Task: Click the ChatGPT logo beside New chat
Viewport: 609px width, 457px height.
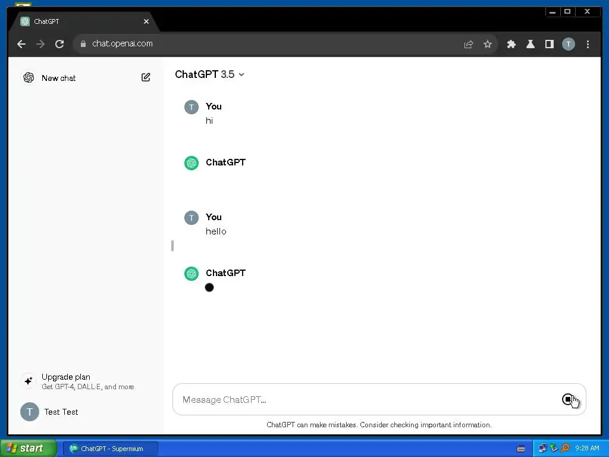Action: pos(29,77)
